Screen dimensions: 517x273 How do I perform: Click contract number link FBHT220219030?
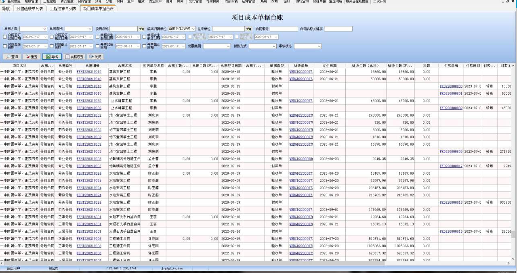89,101
